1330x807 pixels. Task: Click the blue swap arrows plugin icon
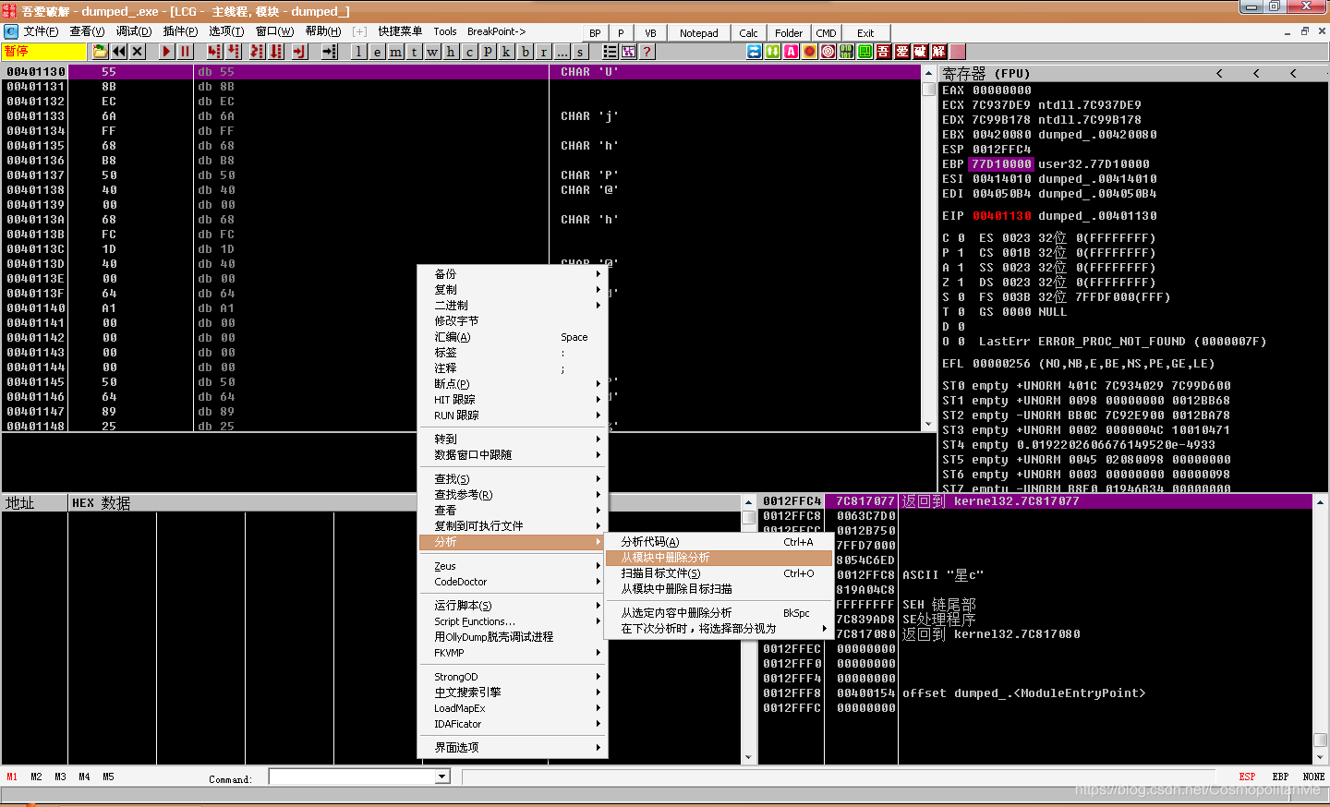pos(754,52)
